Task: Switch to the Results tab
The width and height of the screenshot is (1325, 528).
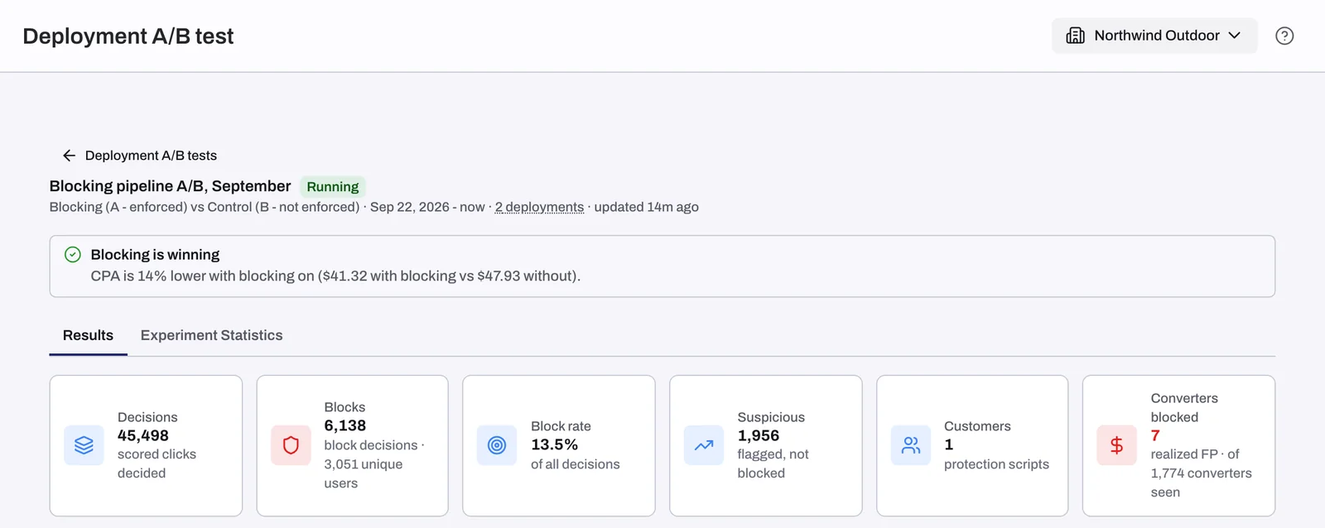Action: [x=88, y=335]
